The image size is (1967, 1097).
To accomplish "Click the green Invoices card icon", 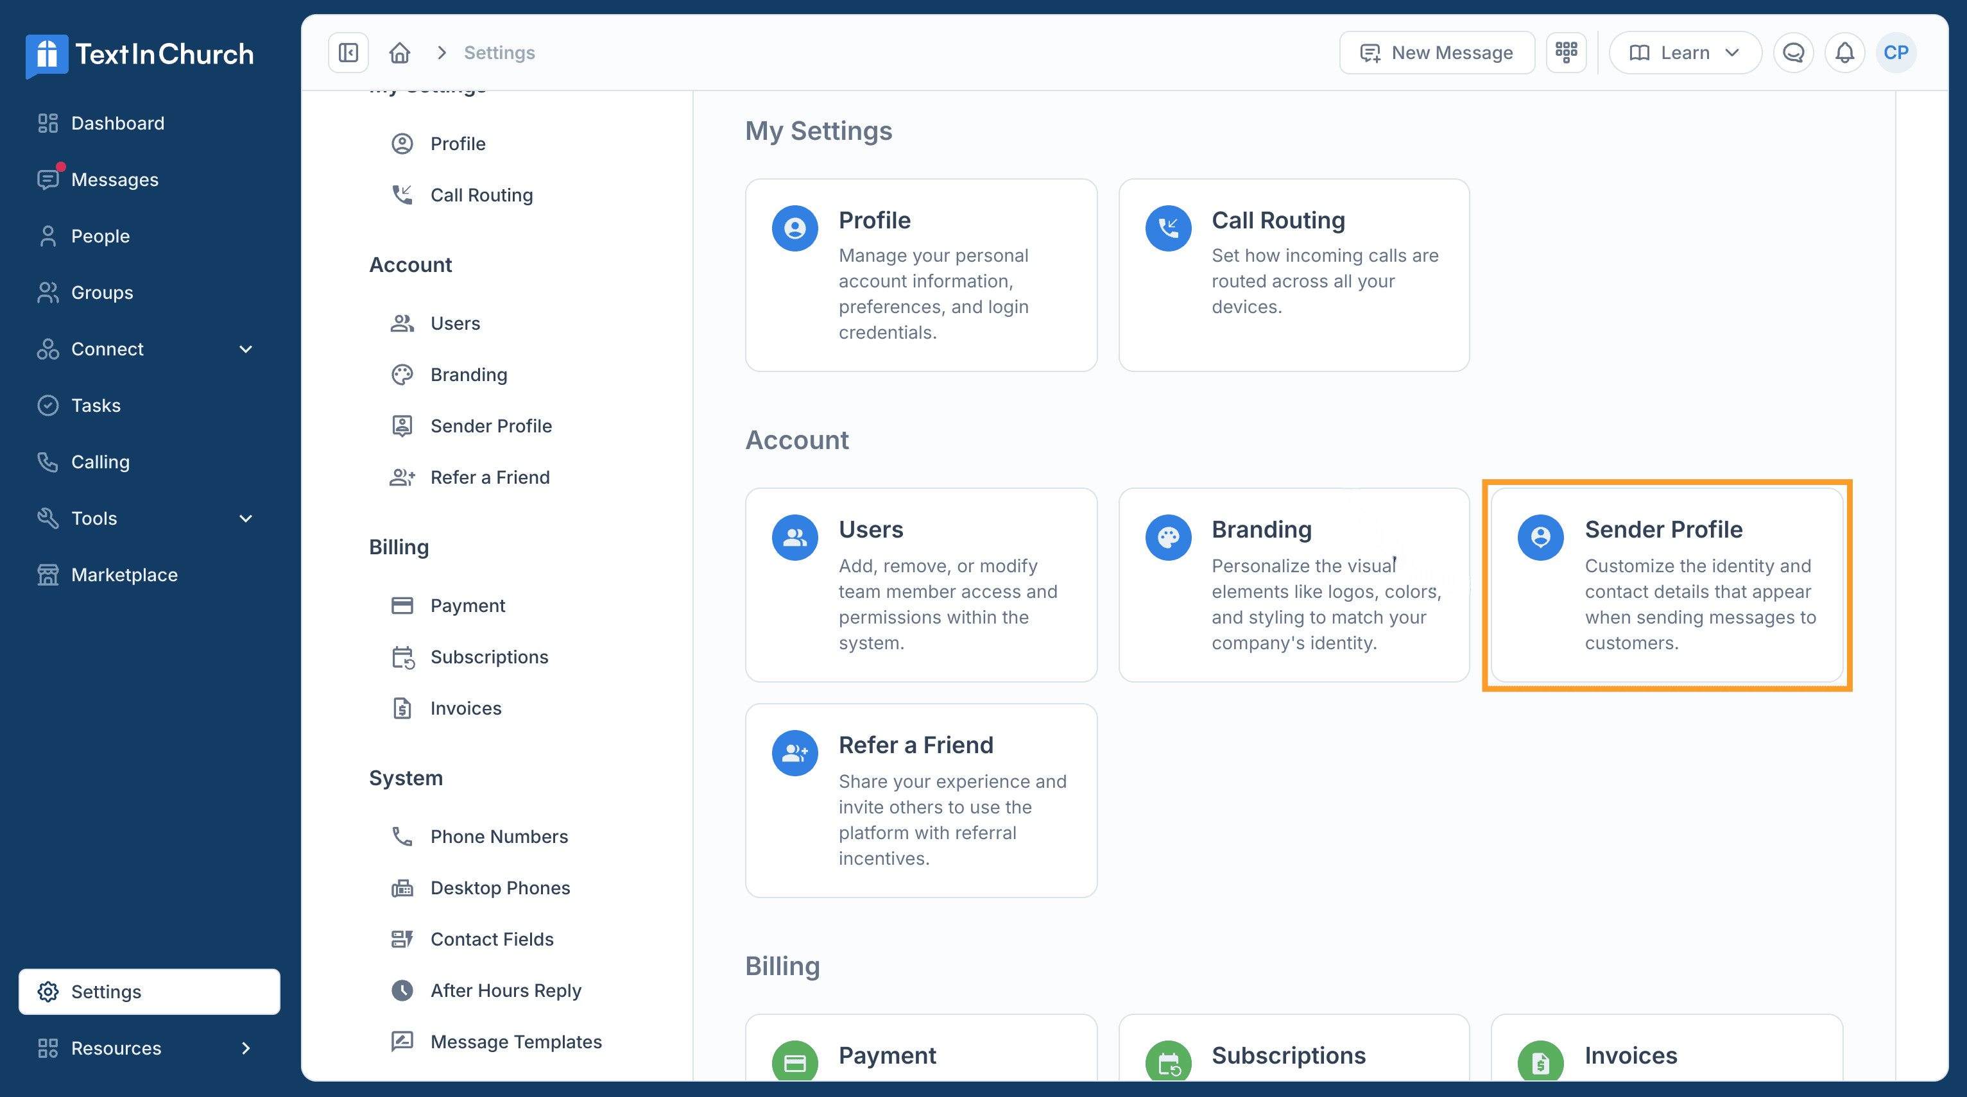I will tap(1541, 1062).
